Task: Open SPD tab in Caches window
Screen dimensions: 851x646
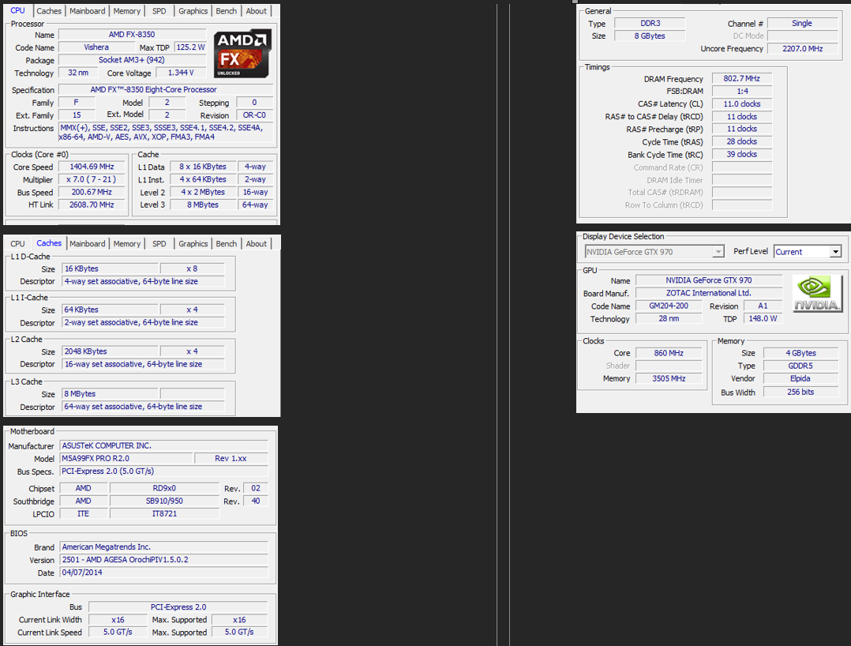Action: click(159, 244)
